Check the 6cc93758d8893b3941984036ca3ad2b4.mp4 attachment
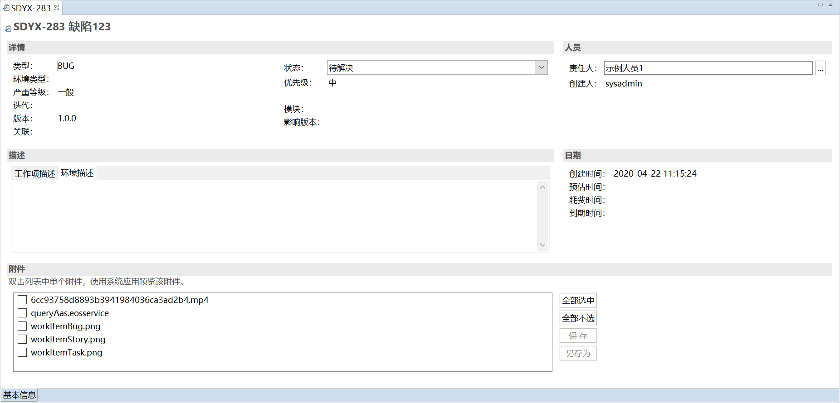This screenshot has width=840, height=403. click(x=22, y=300)
